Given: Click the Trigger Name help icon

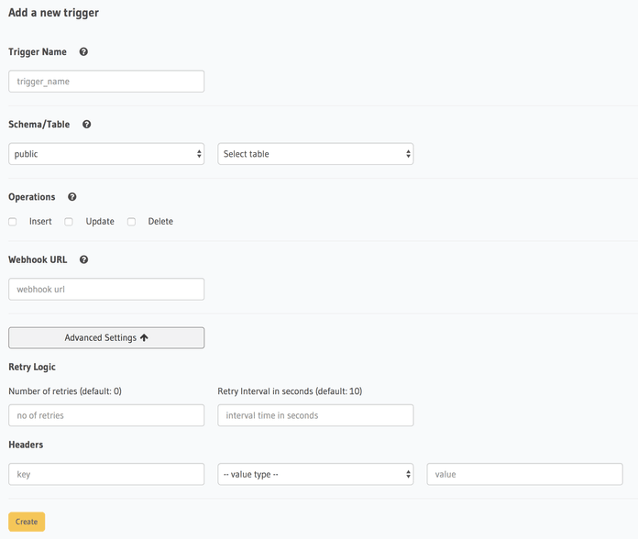Looking at the screenshot, I should point(84,52).
